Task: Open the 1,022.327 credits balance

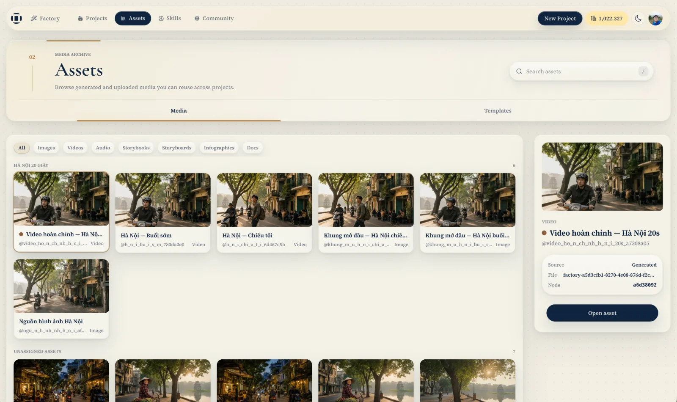Action: pos(606,18)
